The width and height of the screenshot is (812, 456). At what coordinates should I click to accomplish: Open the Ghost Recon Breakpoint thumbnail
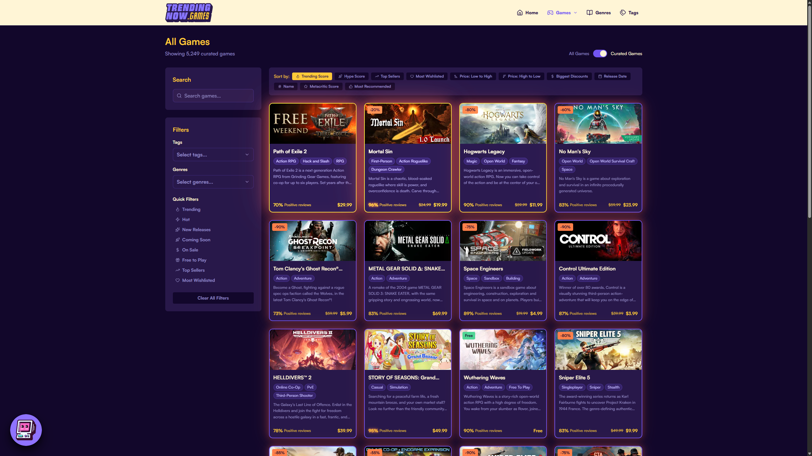313,241
